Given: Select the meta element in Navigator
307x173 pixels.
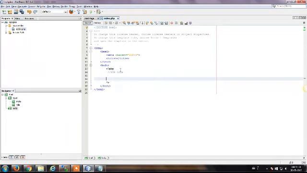Looking at the screenshot, I should 18,101.
